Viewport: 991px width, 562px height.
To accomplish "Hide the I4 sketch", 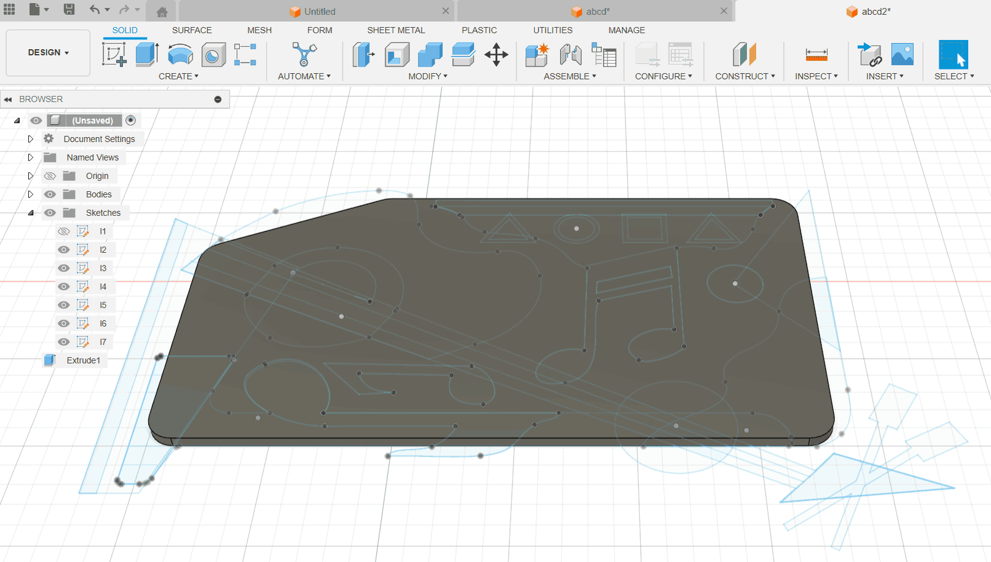I will click(63, 287).
